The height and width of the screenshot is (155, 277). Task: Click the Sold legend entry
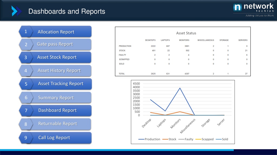(x=222, y=139)
